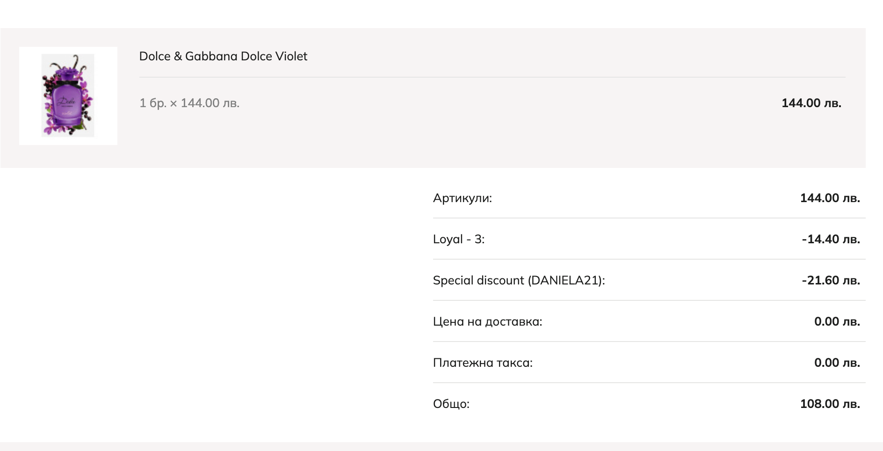Click the Артикули total 144.00 лв.

830,198
